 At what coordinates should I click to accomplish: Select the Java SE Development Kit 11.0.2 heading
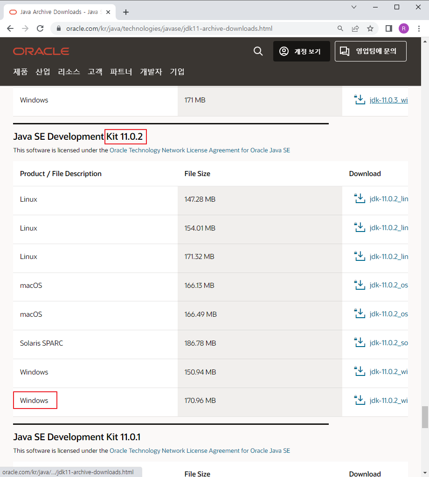click(x=78, y=136)
